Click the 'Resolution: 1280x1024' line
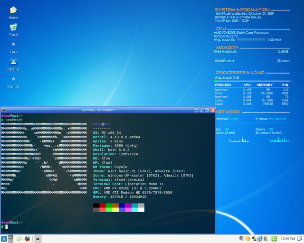The height and width of the screenshot is (243, 304). (x=115, y=154)
